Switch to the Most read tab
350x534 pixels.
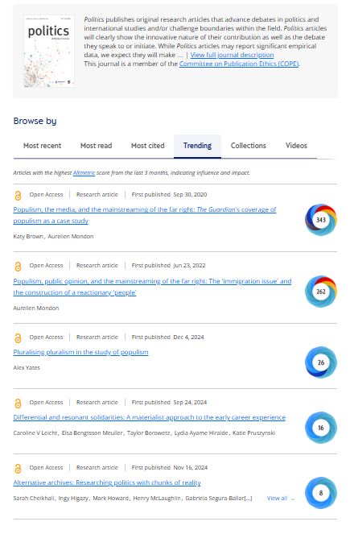97,146
